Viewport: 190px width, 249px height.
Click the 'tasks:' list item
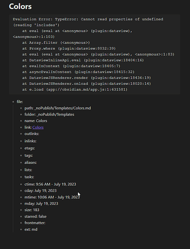tap(29, 177)
